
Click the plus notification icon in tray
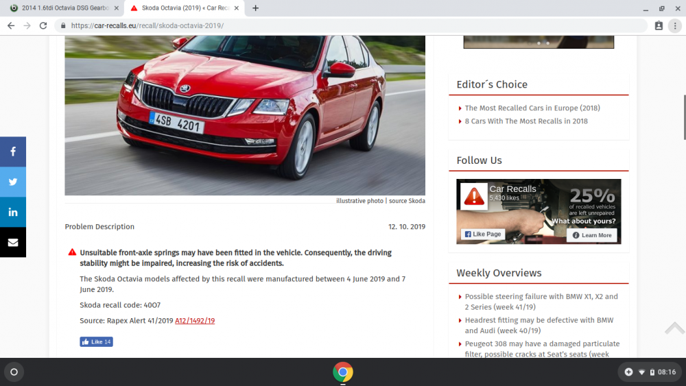tap(628, 372)
